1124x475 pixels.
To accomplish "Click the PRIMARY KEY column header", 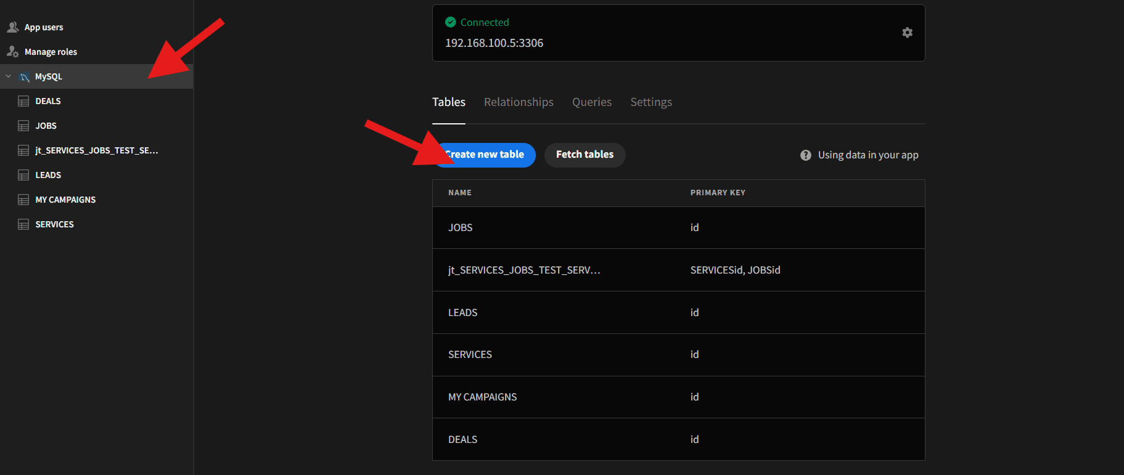I will [x=718, y=193].
